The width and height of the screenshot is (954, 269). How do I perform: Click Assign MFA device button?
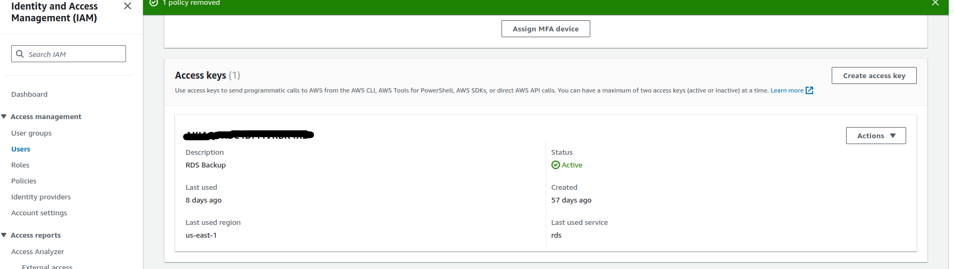[546, 29]
